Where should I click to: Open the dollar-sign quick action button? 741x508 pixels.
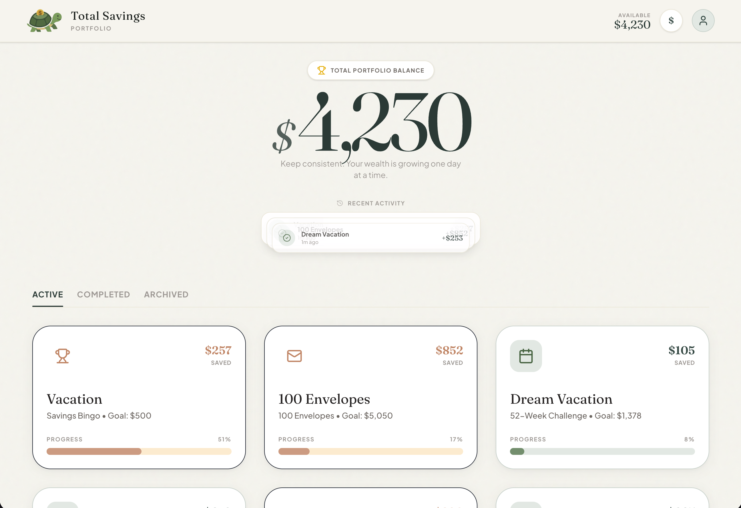click(x=671, y=20)
